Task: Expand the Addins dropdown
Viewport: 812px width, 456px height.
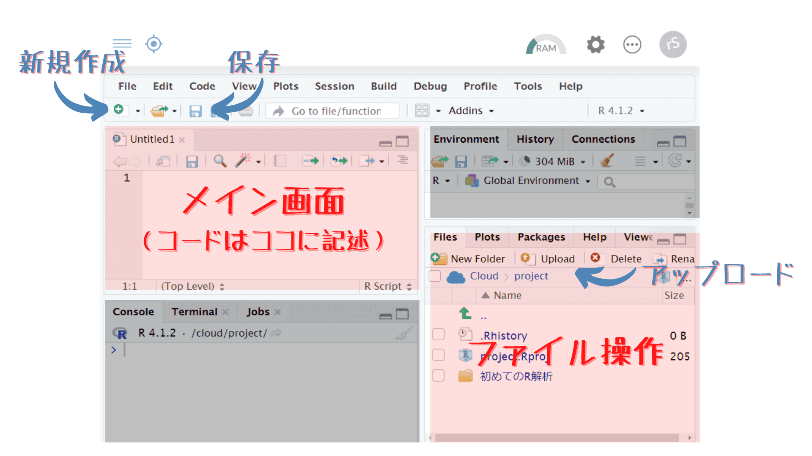Action: (471, 111)
